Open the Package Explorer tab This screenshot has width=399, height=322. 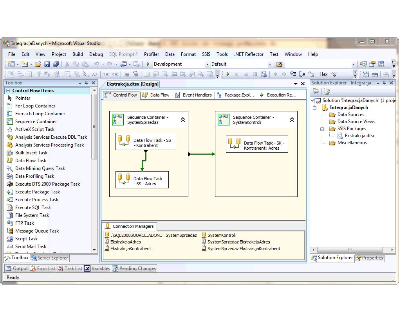point(236,95)
